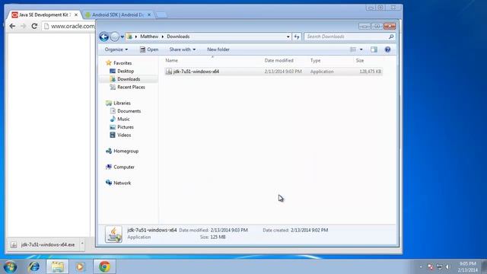Click Homegroup in navigation pane

click(x=126, y=151)
